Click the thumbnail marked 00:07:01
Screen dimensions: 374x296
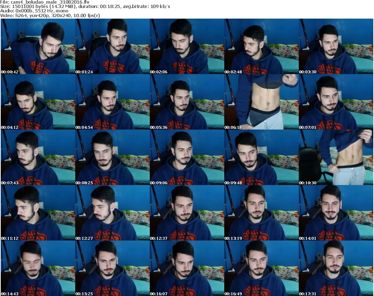(336, 102)
